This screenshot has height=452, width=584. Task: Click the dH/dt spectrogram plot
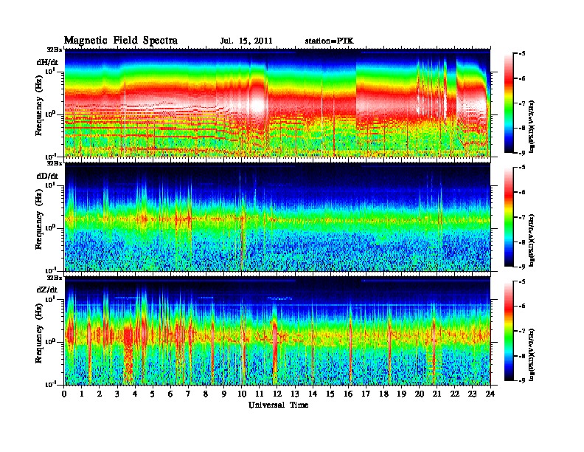277,103
